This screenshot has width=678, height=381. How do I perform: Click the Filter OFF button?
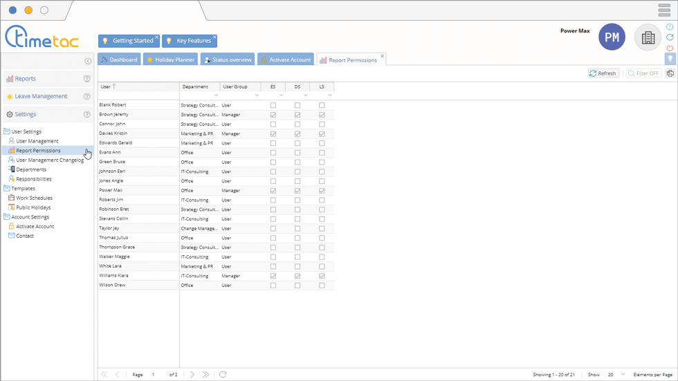(x=644, y=73)
